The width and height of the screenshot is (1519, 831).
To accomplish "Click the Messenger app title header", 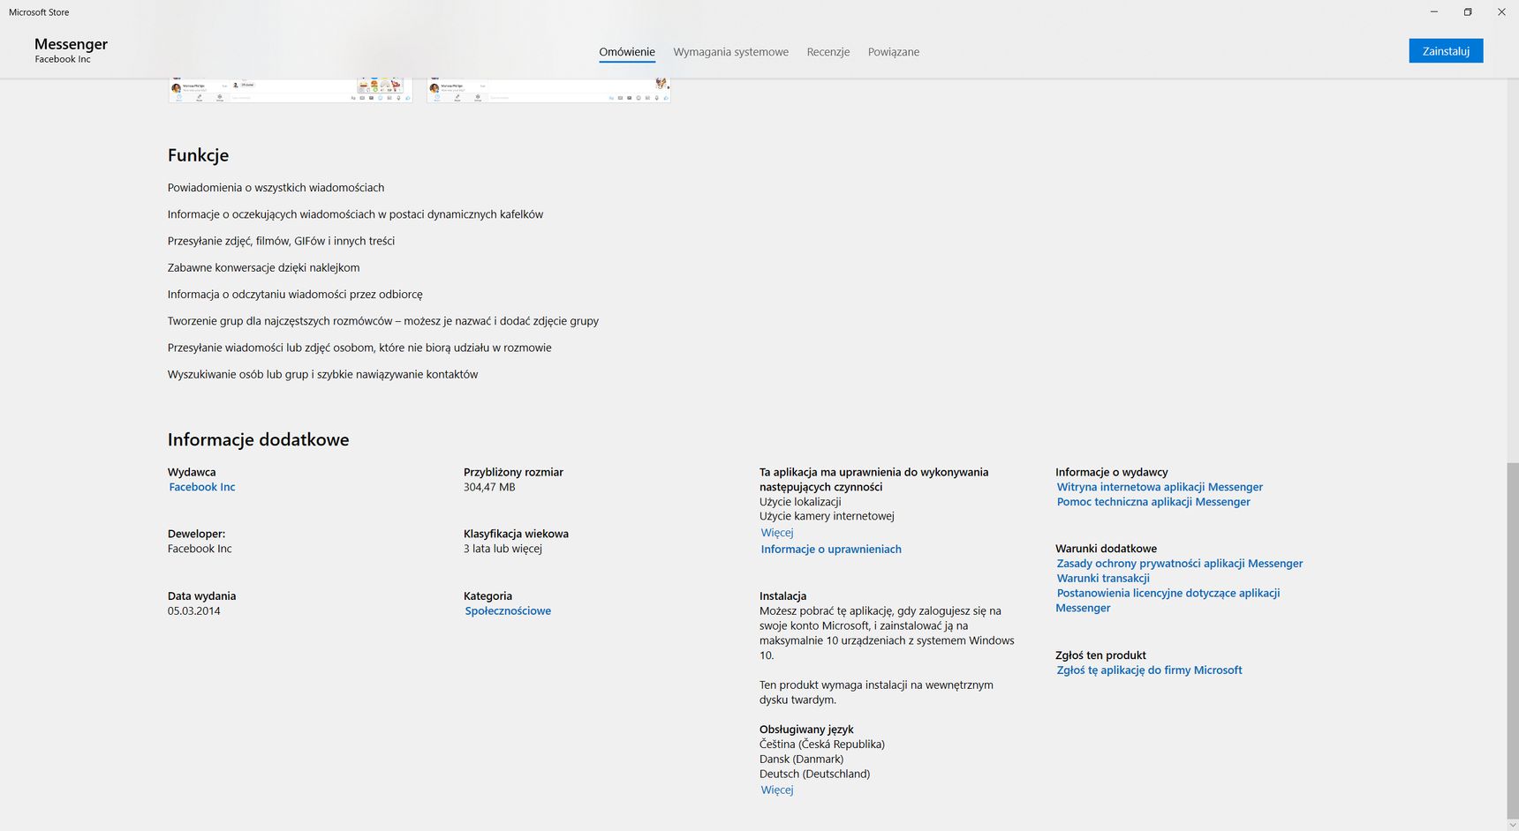I will (71, 44).
